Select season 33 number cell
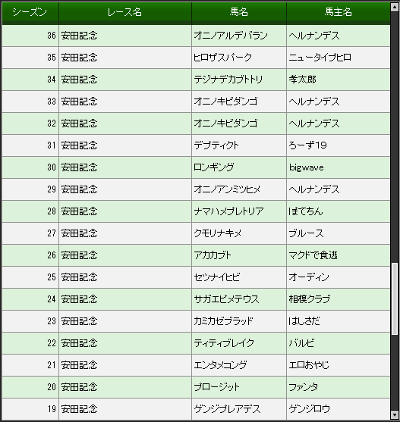The image size is (400, 422). point(30,102)
